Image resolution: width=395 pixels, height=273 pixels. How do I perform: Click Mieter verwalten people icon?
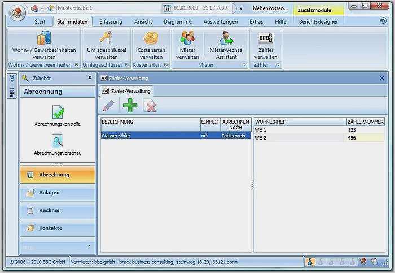click(x=187, y=38)
